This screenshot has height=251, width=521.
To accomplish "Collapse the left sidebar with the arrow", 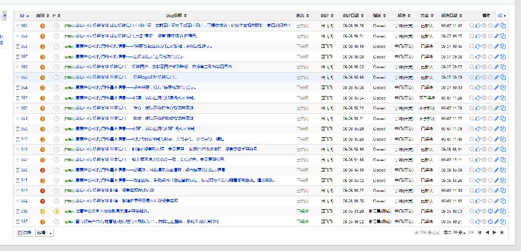I will [5, 15].
